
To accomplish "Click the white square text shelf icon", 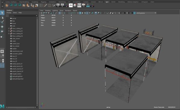I will click(x=71, y=5).
